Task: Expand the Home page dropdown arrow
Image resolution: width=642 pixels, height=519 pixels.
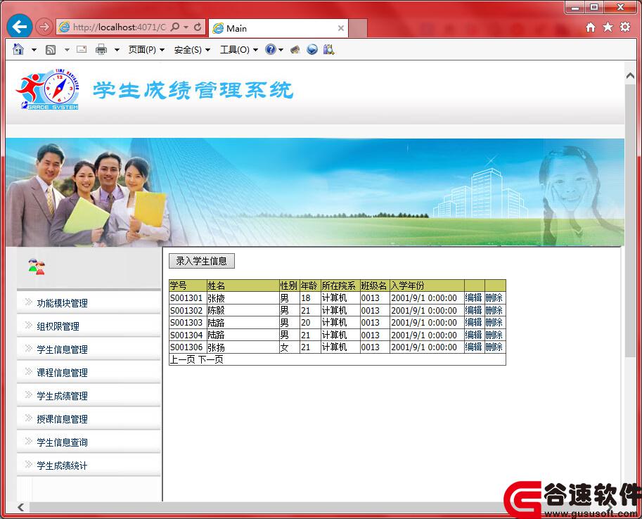Action: (x=34, y=50)
